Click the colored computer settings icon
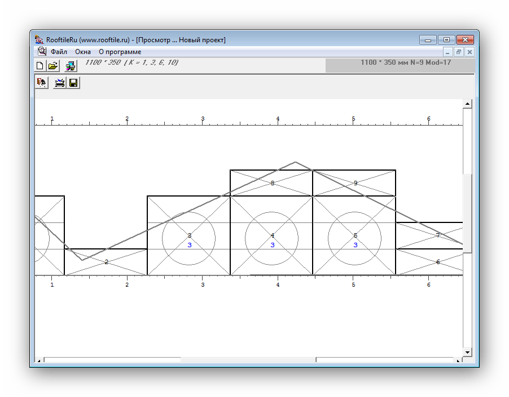509x397 pixels. pos(71,66)
